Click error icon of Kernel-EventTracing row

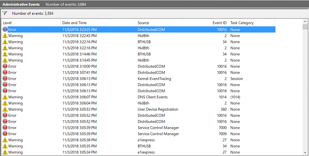coord(5,78)
